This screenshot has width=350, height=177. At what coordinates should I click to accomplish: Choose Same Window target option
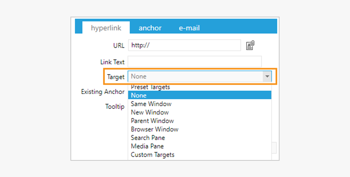pyautogui.click(x=199, y=104)
